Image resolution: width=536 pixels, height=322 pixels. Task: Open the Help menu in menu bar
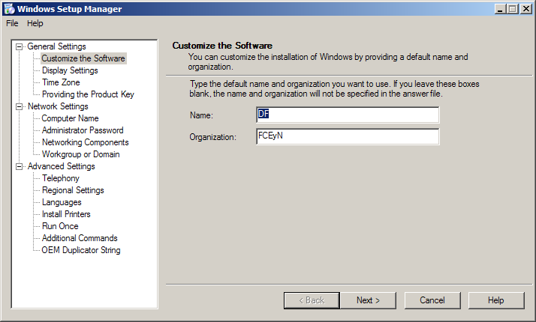[x=35, y=23]
